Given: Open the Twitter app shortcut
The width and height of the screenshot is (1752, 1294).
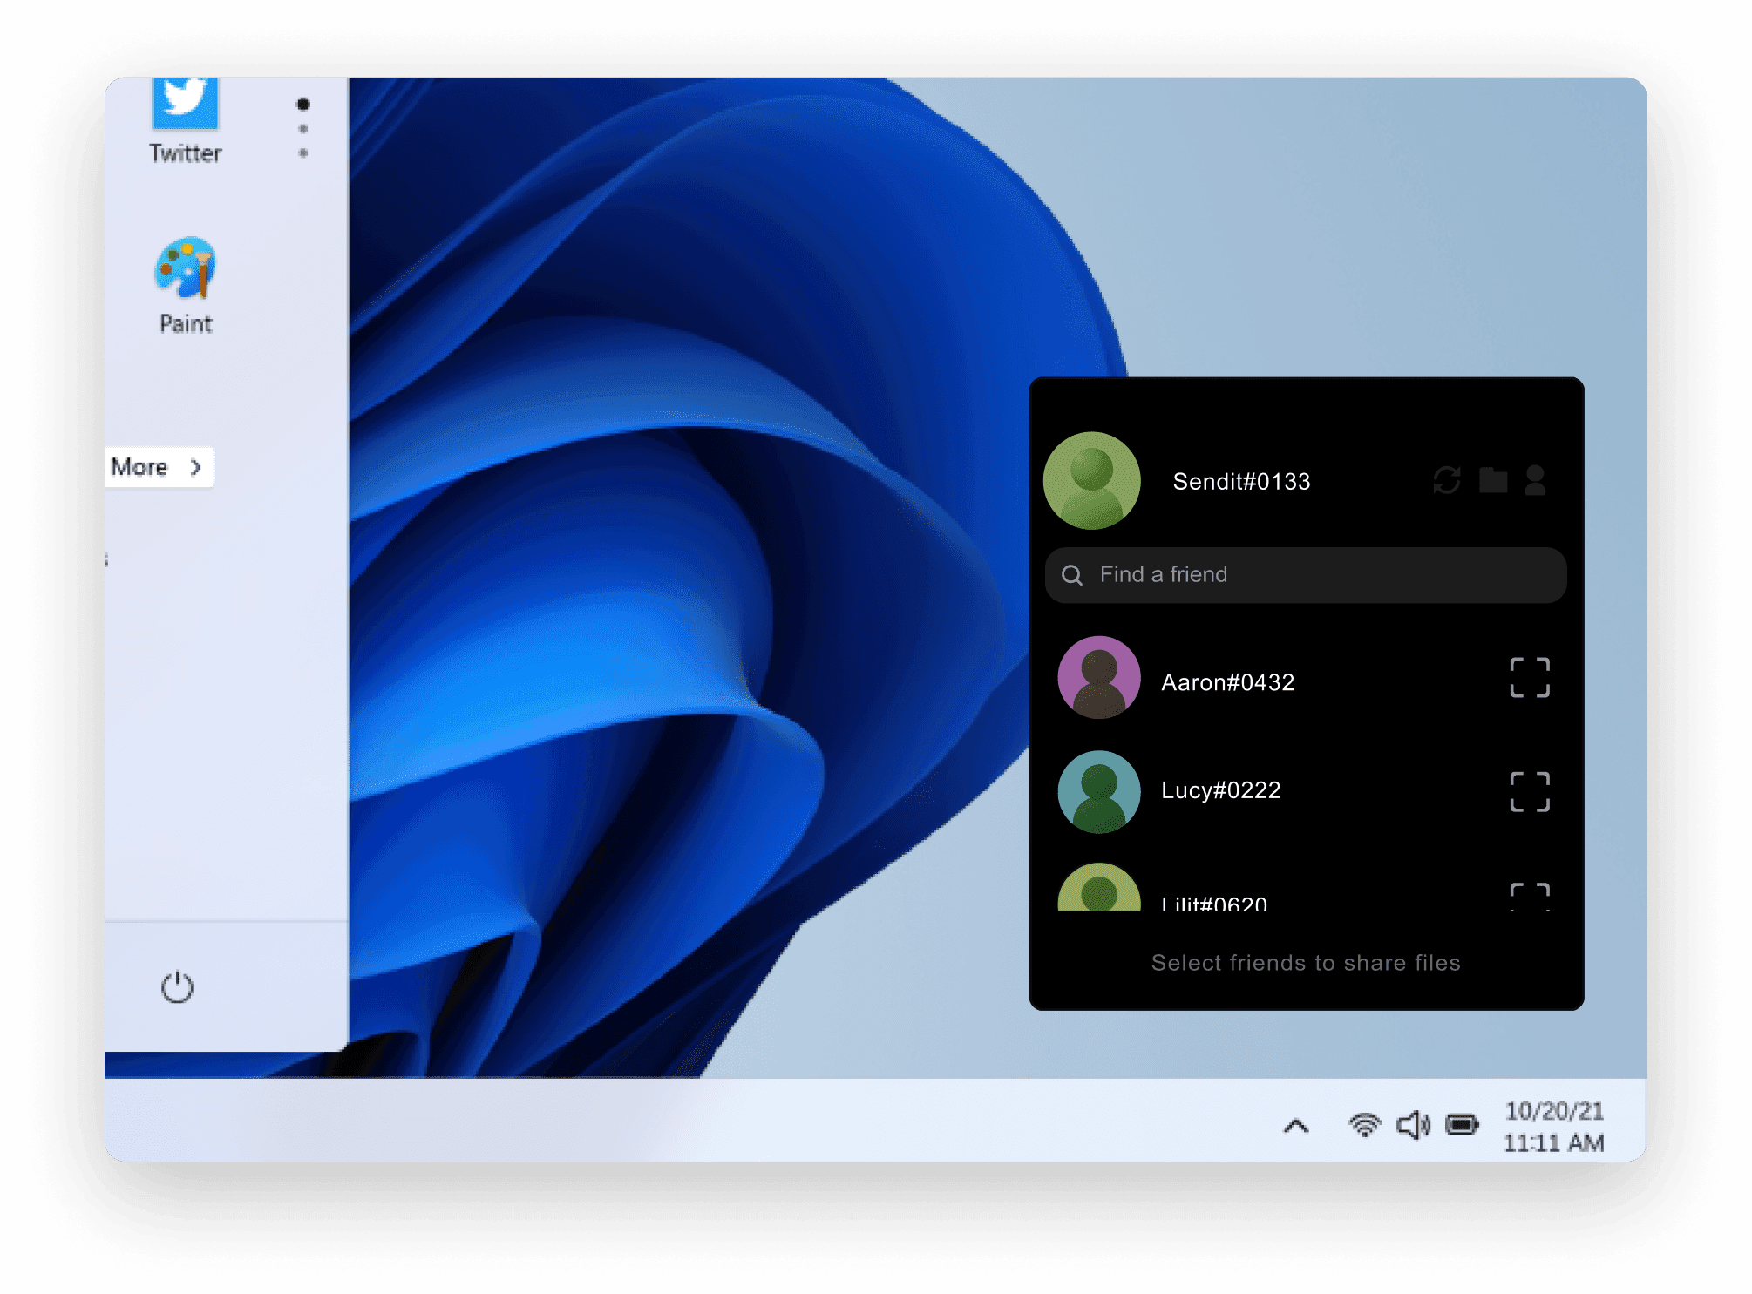Looking at the screenshot, I should pyautogui.click(x=185, y=120).
